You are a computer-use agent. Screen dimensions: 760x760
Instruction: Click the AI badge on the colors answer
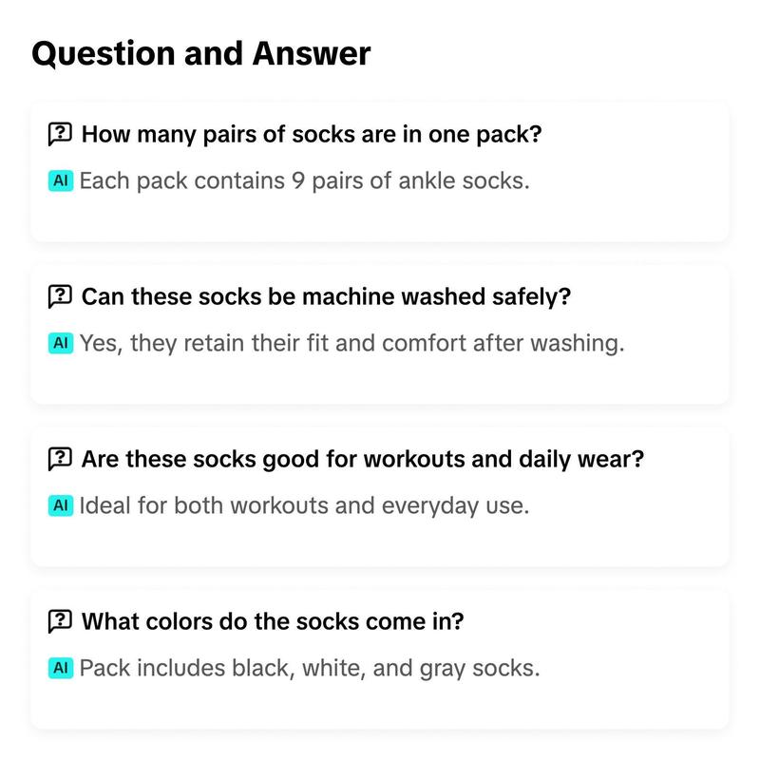pos(61,668)
